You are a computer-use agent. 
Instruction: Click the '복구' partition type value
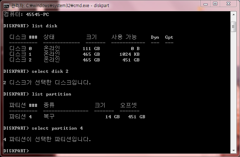tap(49, 117)
